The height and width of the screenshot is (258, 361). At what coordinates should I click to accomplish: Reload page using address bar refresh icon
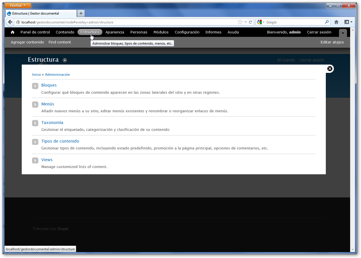point(250,22)
